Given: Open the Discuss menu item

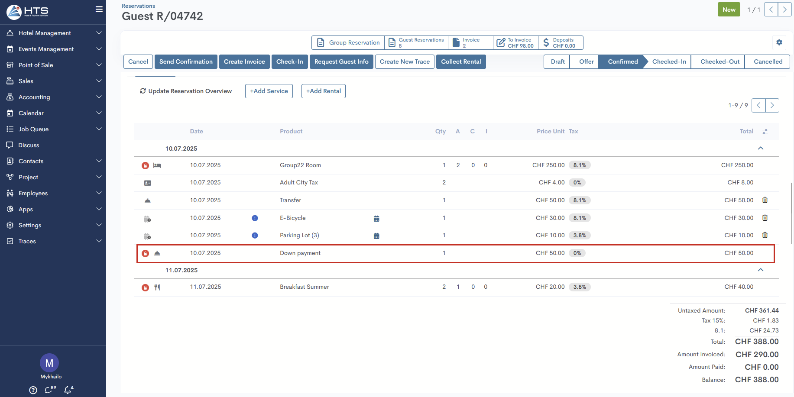Looking at the screenshot, I should coord(29,145).
